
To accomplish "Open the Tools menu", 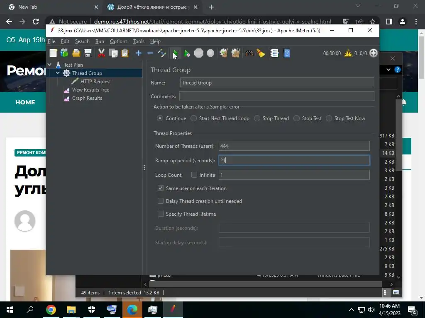I will 139,41.
